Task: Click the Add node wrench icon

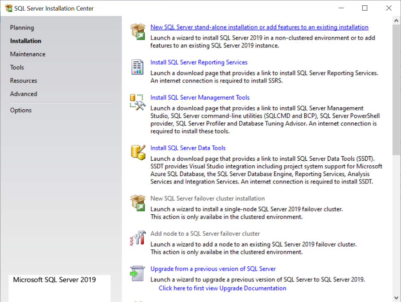Action: tap(138, 238)
